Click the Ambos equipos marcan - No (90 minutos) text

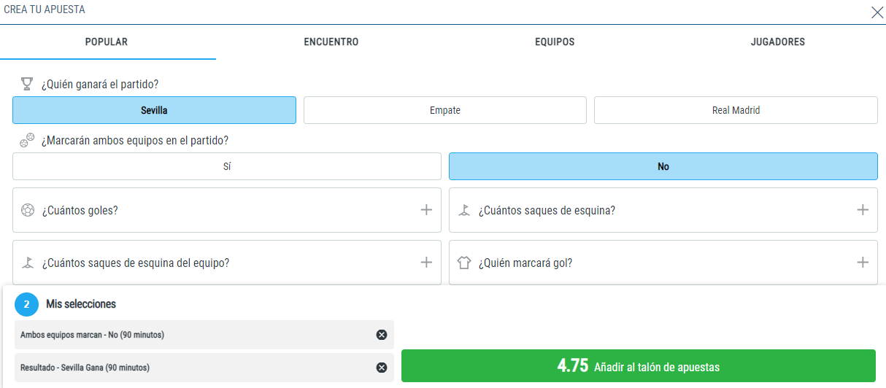[92, 335]
